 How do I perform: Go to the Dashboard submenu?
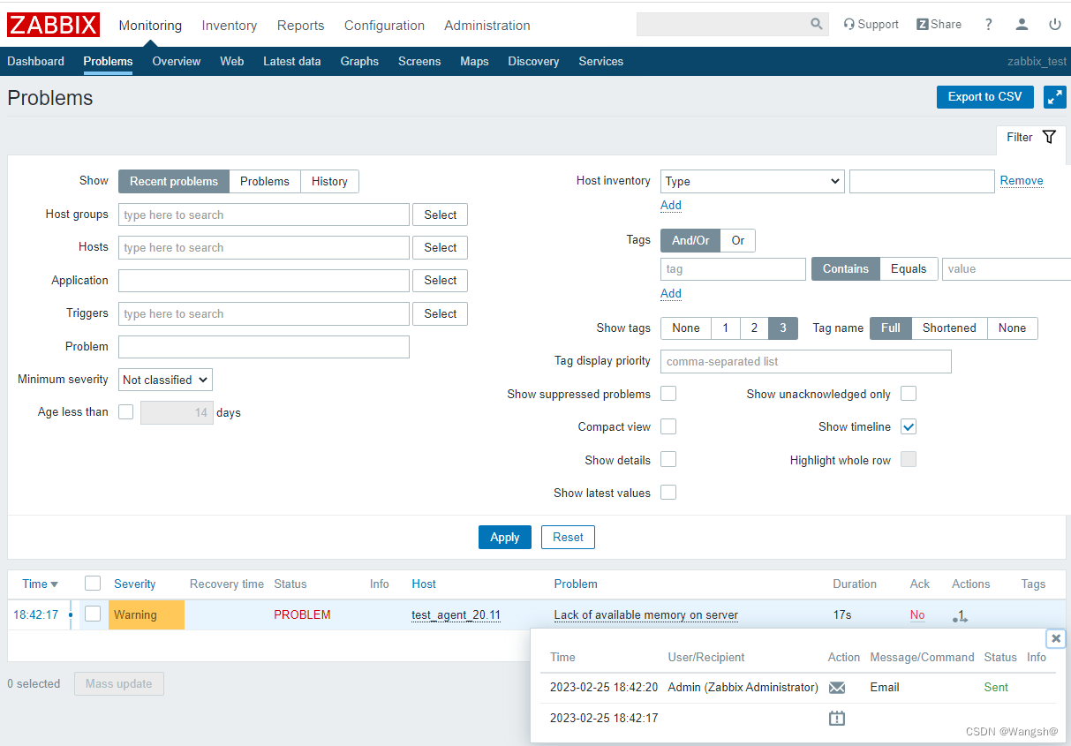(x=35, y=61)
